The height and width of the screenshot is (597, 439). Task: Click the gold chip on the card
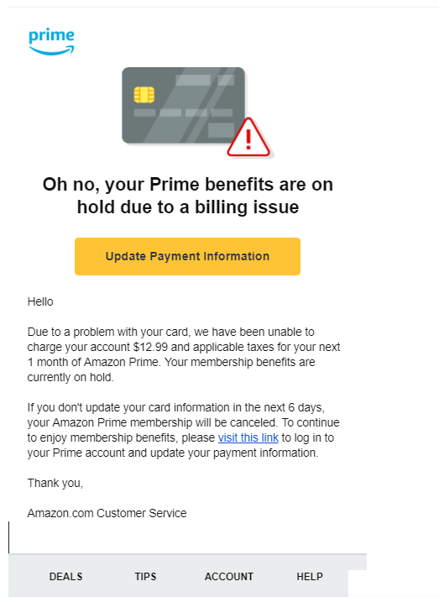point(144,95)
